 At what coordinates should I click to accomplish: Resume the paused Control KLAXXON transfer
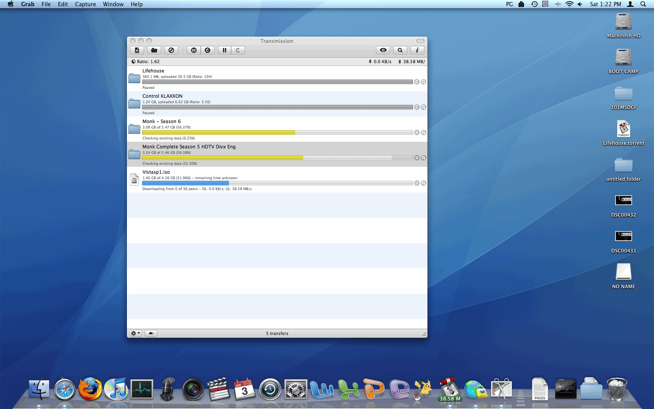(417, 107)
